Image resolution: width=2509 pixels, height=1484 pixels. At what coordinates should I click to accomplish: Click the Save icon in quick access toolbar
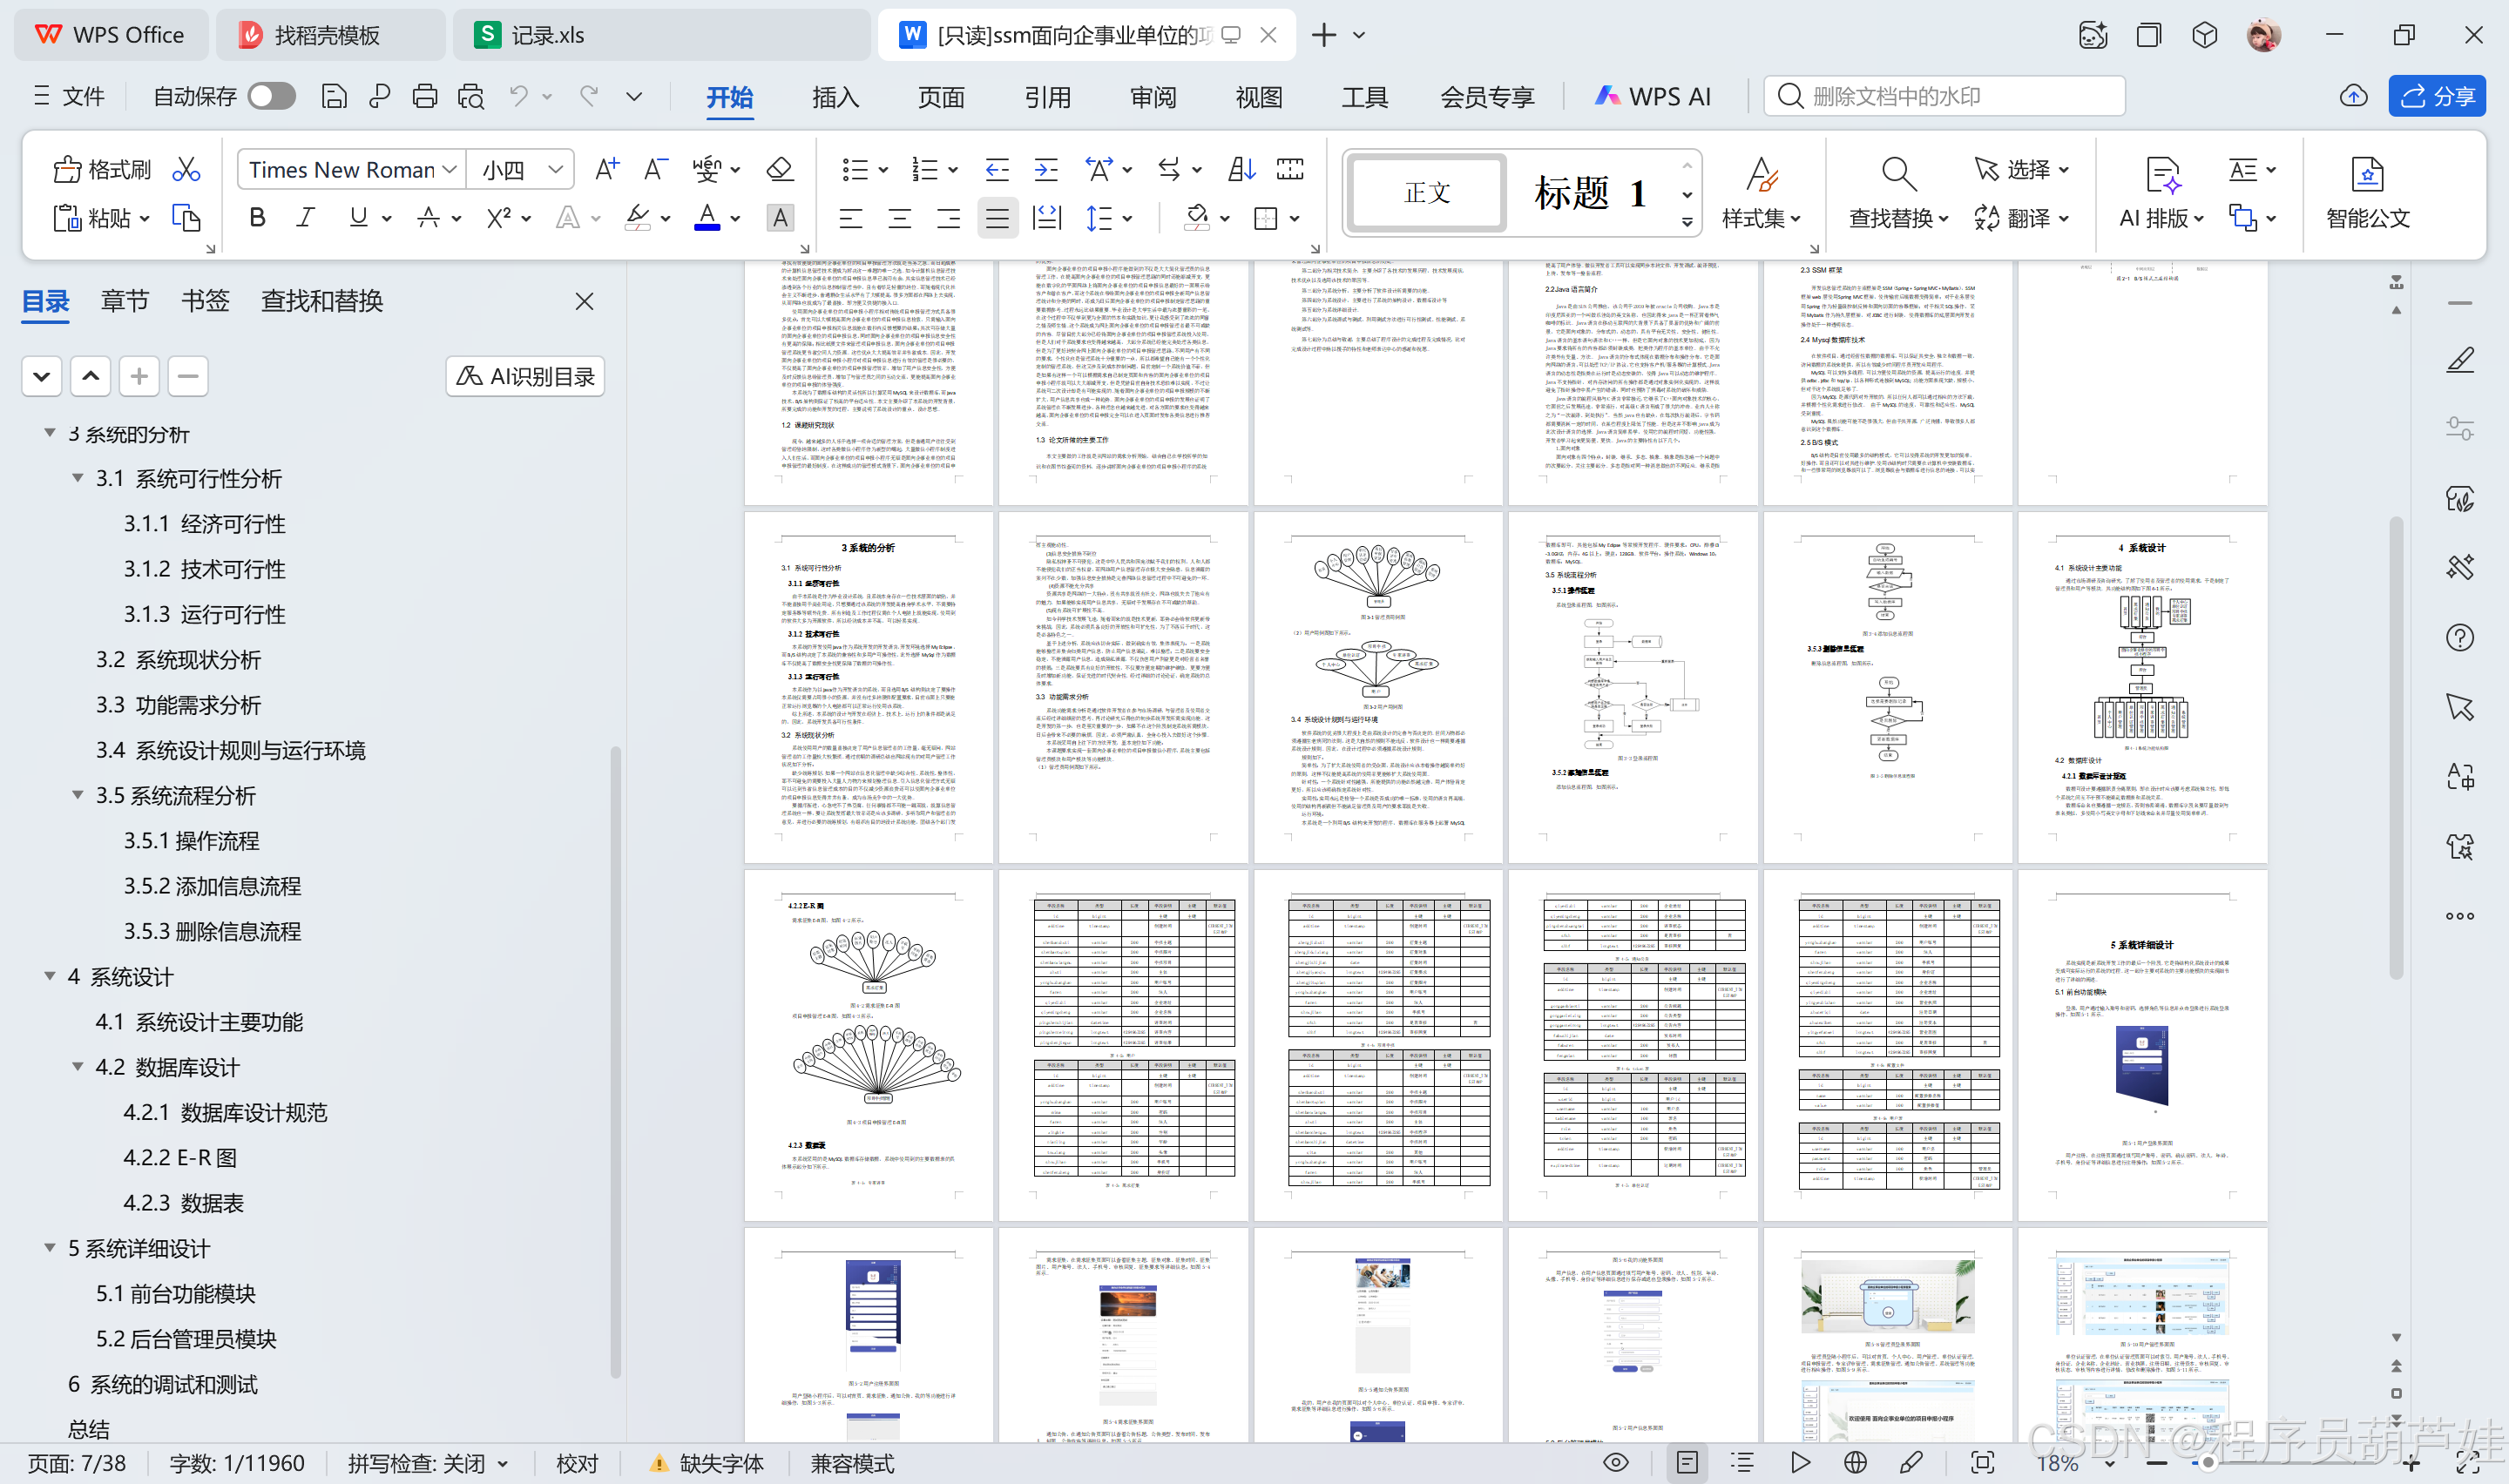coord(334,95)
